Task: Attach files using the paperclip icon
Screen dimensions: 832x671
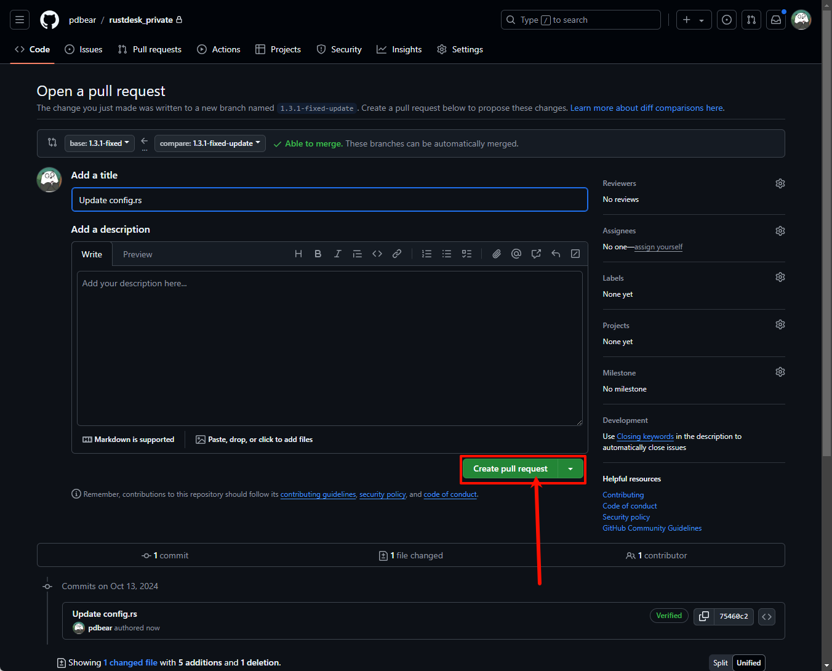Action: click(x=497, y=254)
